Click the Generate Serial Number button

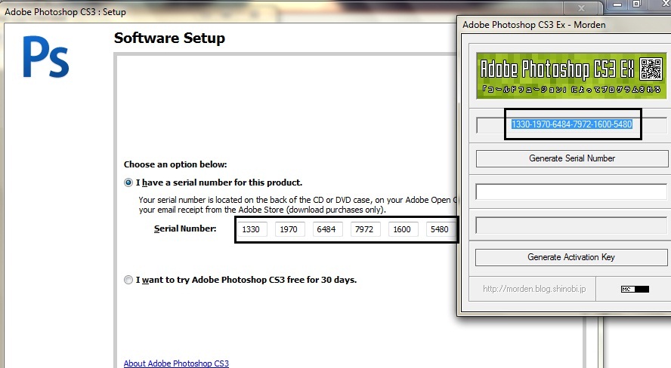coord(572,158)
